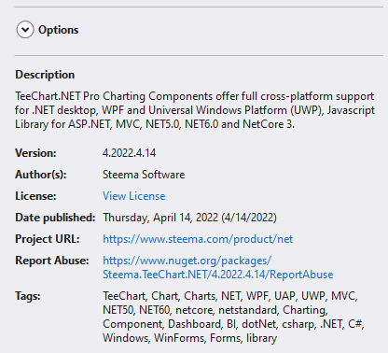388x353 pixels.
Task: Open the View License link
Action: [134, 196]
